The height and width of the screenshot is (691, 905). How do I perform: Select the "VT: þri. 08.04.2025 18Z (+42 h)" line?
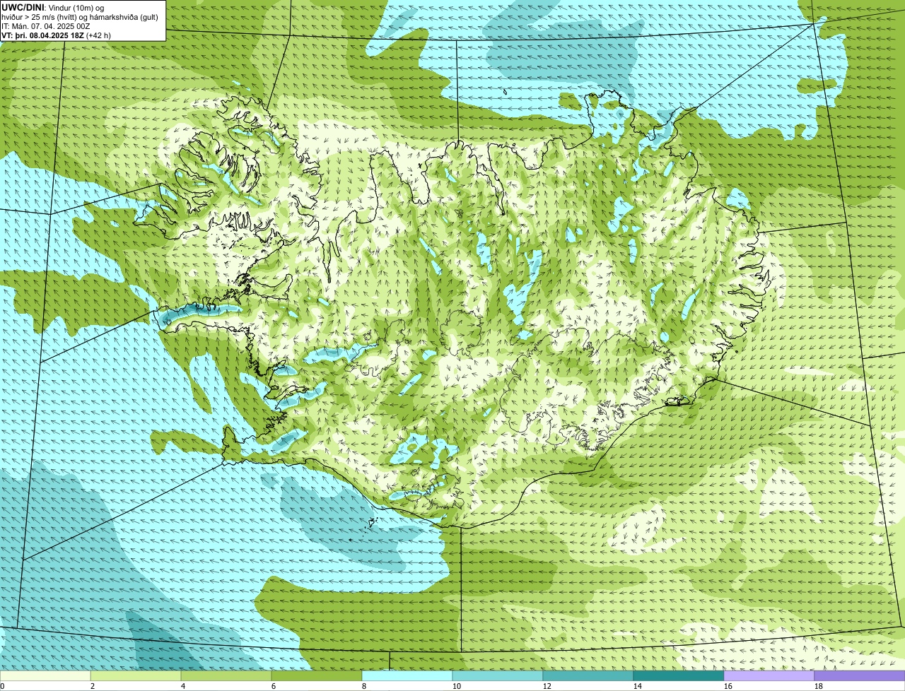[57, 35]
